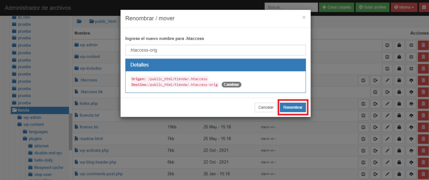Screen dimensions: 429x180
Task: Click the compress icon for the wp-admin row
Action: click(x=411, y=45)
